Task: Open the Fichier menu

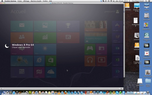Action: coord(20,1)
